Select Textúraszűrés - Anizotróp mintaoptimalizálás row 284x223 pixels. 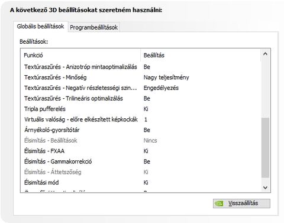[x=141, y=67]
